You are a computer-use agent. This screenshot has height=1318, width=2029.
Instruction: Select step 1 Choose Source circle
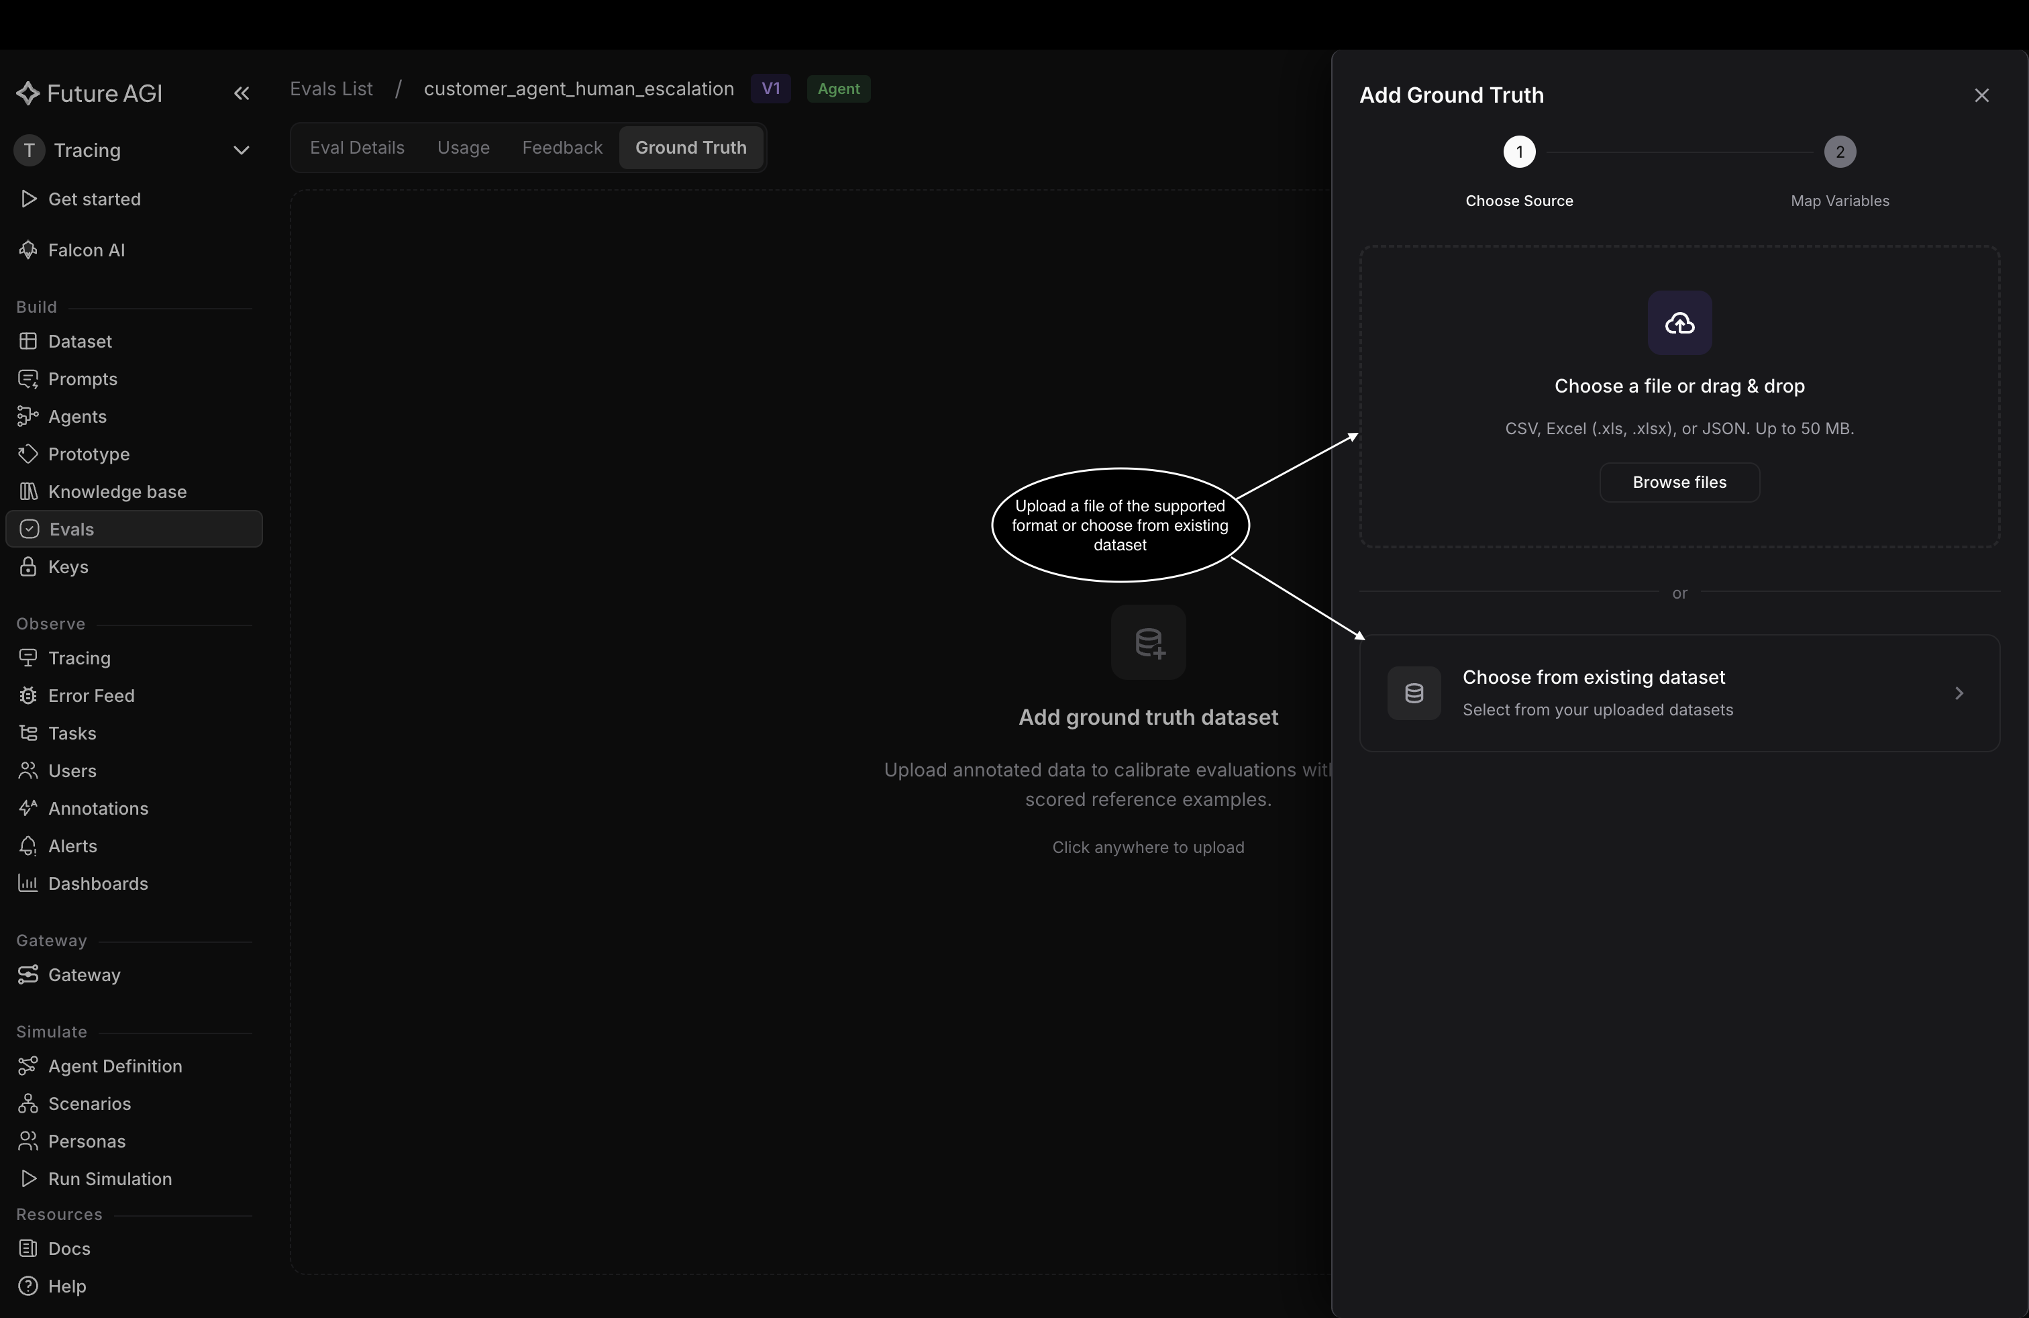(1519, 152)
